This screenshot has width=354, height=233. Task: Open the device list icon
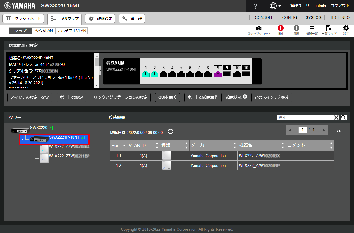[312, 28]
